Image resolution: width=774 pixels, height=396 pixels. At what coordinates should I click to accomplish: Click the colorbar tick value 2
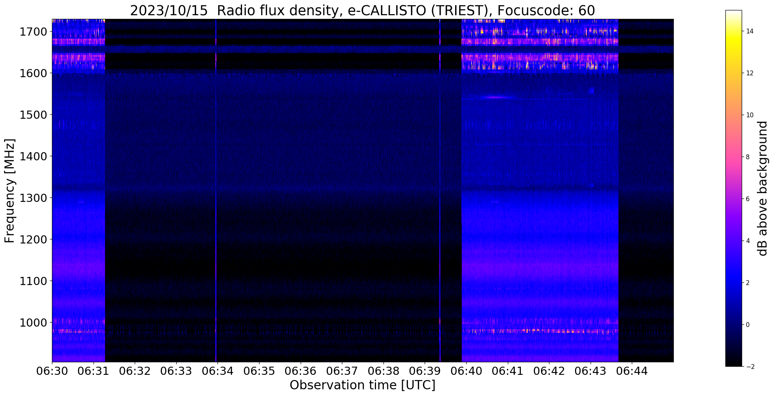748,283
